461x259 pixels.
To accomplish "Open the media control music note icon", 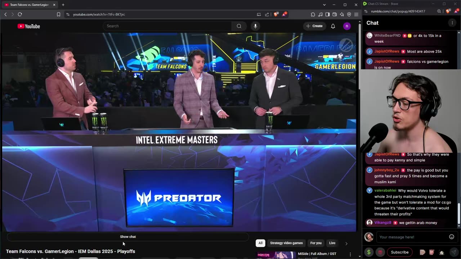I will click(x=320, y=14).
